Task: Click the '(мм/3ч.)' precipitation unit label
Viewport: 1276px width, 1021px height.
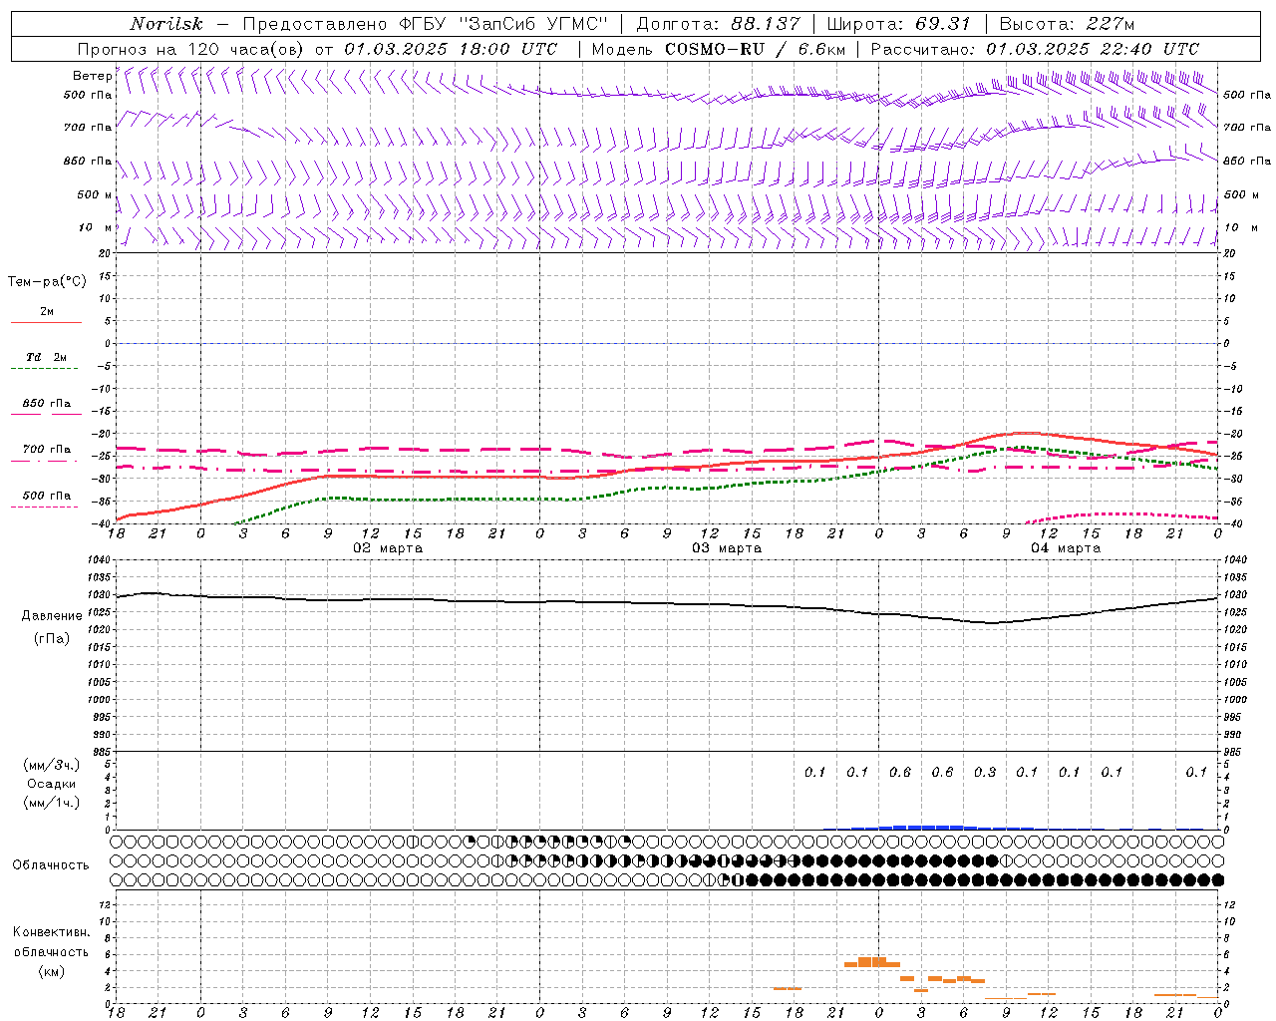Action: point(52,765)
